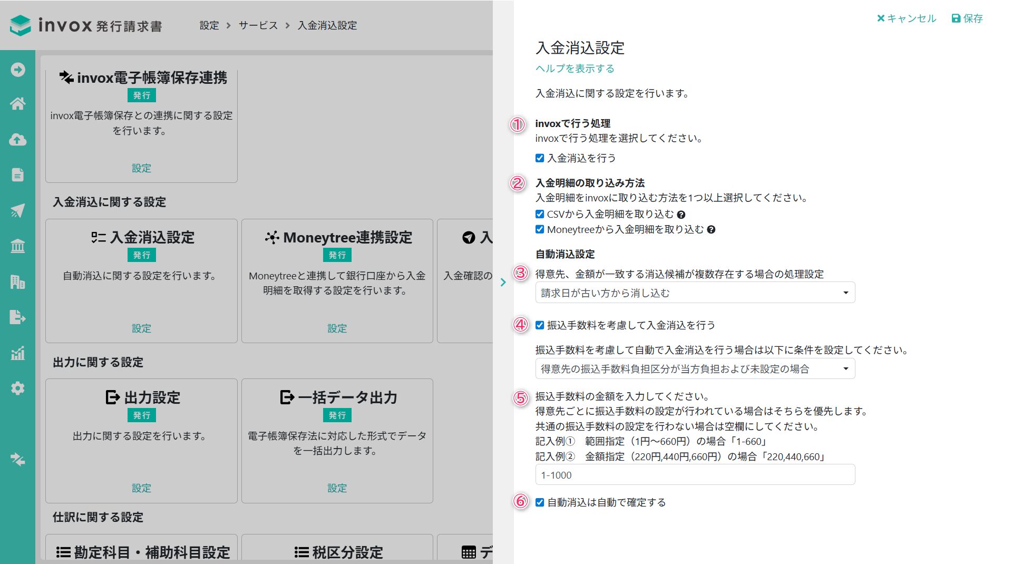
Task: Click help icon beside Moneytree import option
Action: click(711, 230)
